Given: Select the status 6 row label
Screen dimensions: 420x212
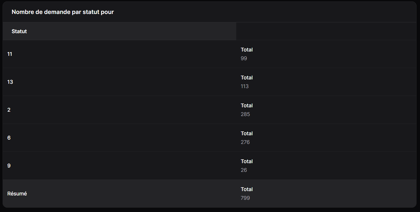Looking at the screenshot, I should (x=9, y=138).
